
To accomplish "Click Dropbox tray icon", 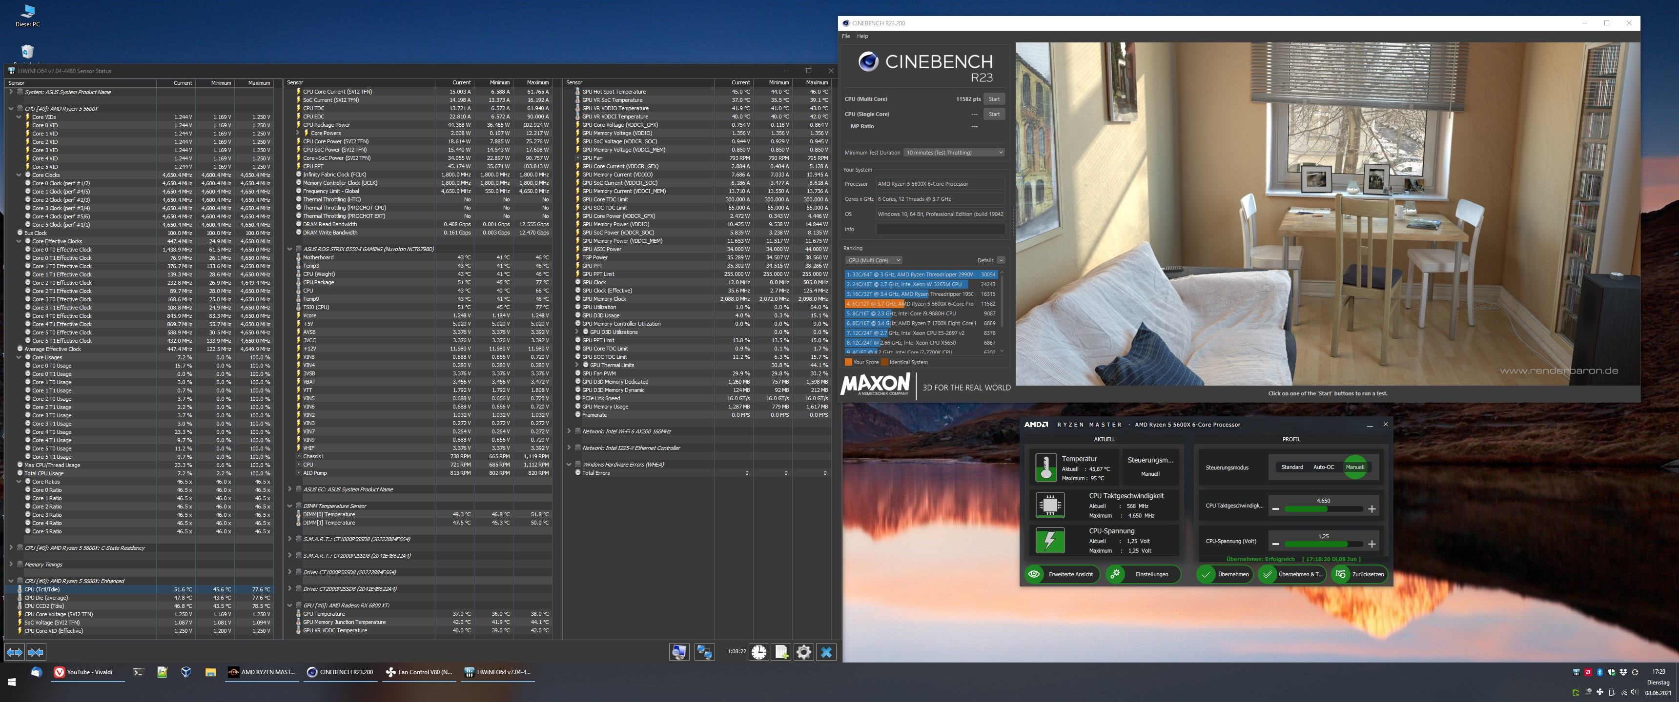I will (1623, 672).
